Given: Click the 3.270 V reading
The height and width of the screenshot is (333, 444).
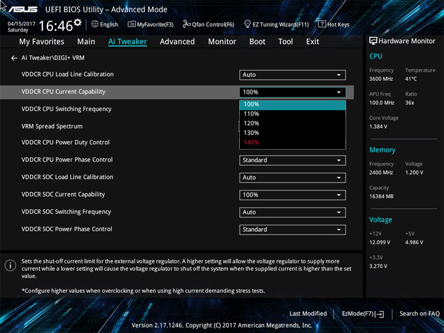Looking at the screenshot, I should tap(378, 266).
